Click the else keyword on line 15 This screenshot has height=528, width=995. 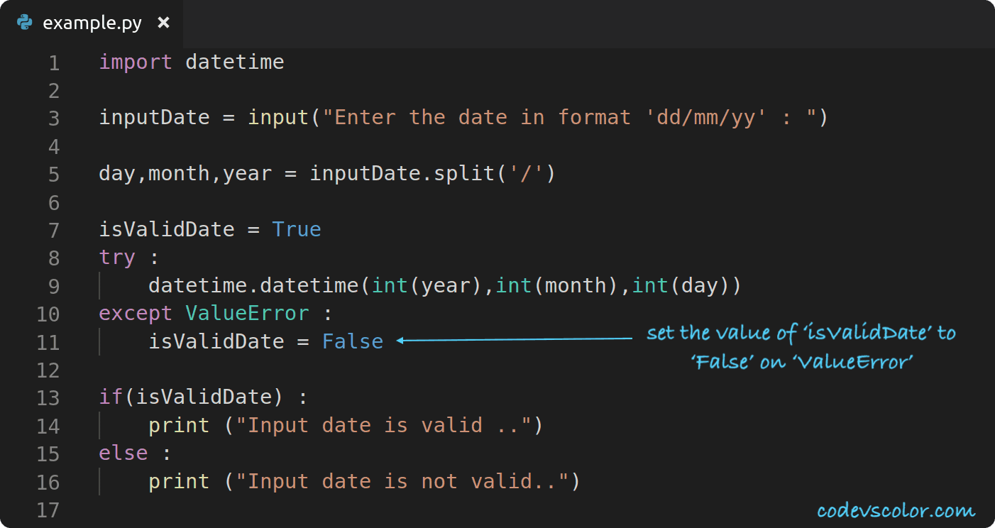click(x=123, y=453)
